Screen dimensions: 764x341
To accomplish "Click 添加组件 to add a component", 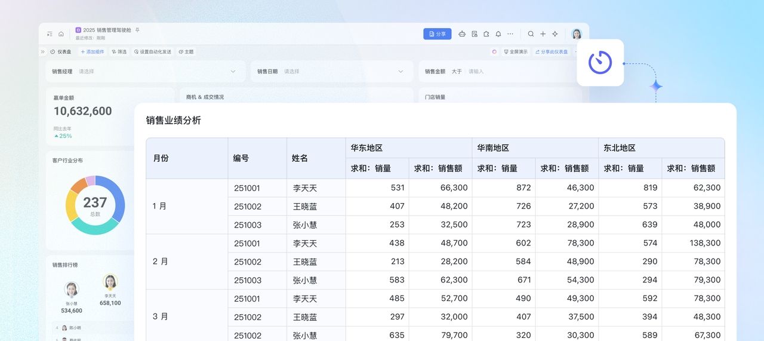I will tap(92, 52).
